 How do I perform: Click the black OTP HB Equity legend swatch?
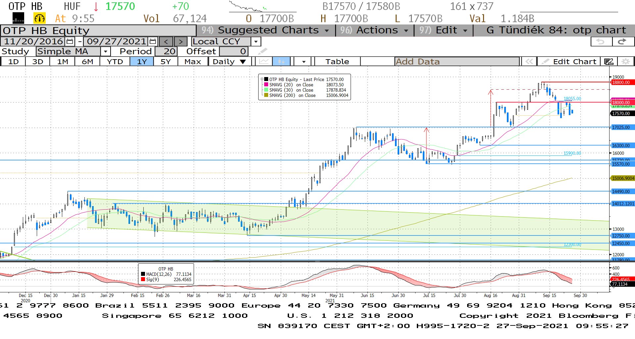point(266,79)
